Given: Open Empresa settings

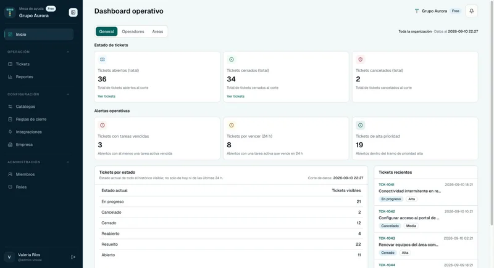Looking at the screenshot, I should 39,145.
